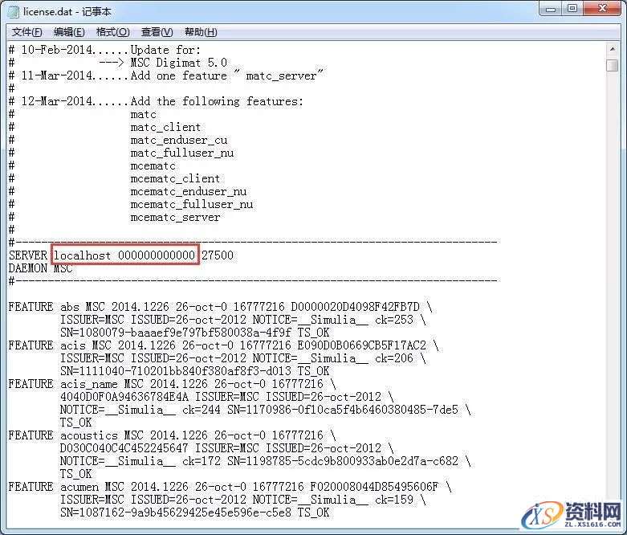Click the 'FEATURE acumen' line
Image resolution: width=627 pixels, height=535 pixels.
230,487
